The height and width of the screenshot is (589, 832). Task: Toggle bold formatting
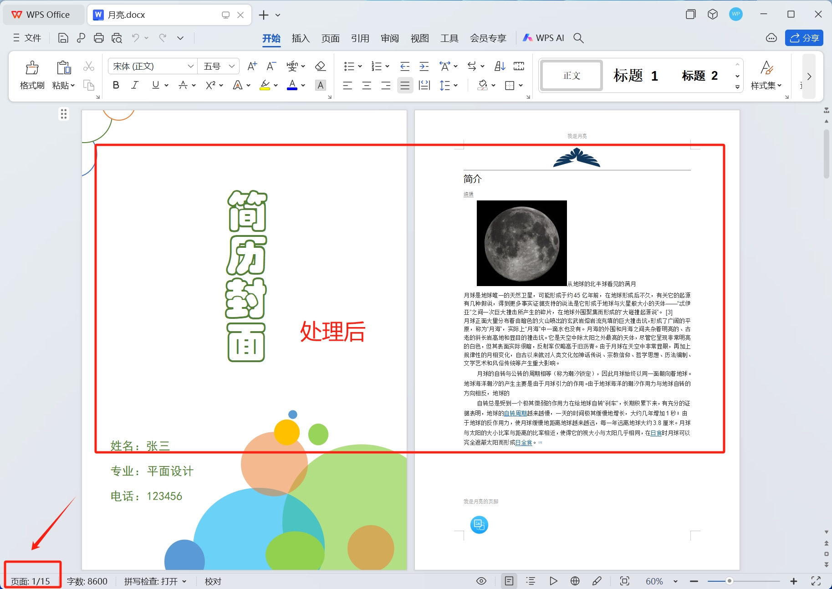(x=116, y=85)
